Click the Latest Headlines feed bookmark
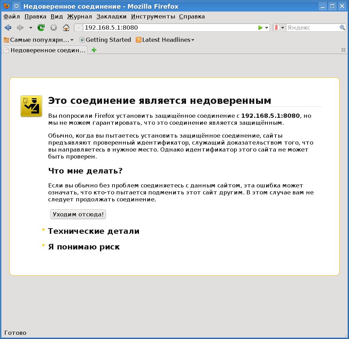 point(166,40)
